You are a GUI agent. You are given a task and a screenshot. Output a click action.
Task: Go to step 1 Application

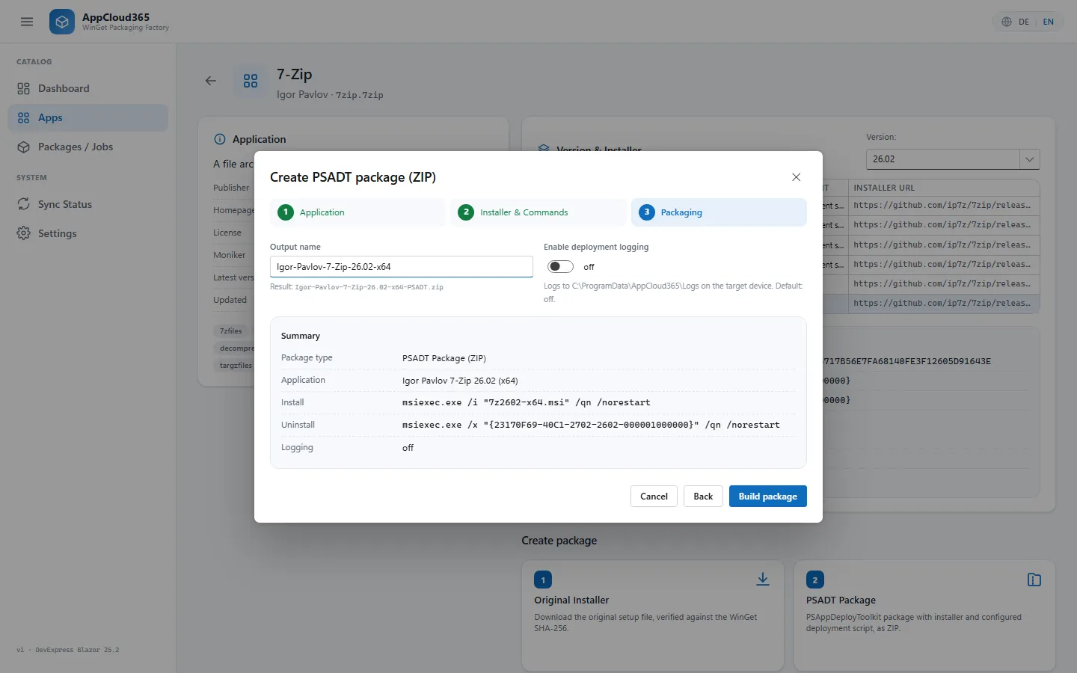coord(358,212)
